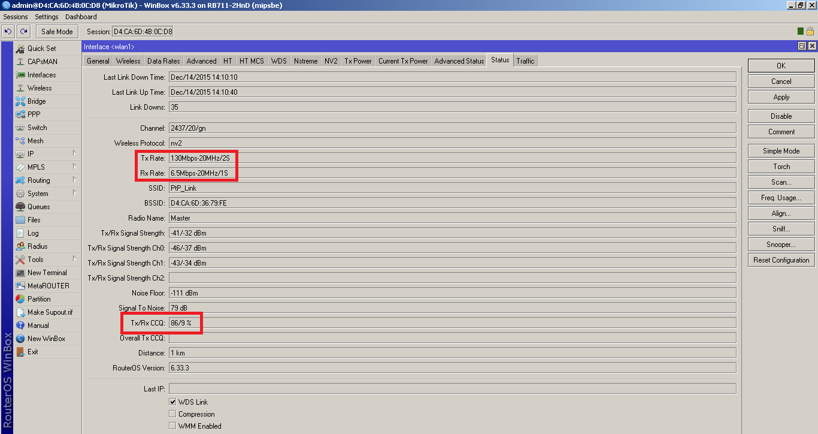Viewport: 818px width, 434px height.
Task: Switch to the Data Rates tab
Action: pos(163,61)
